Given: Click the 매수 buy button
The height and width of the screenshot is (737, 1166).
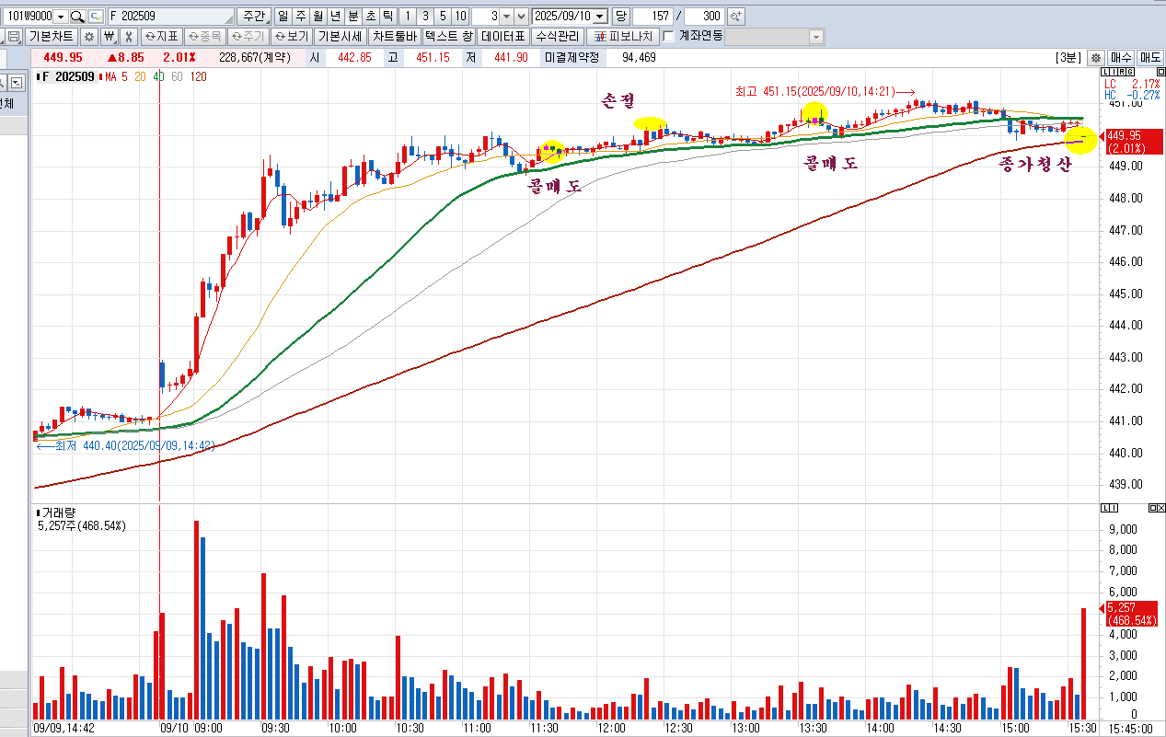Looking at the screenshot, I should coord(1121,57).
